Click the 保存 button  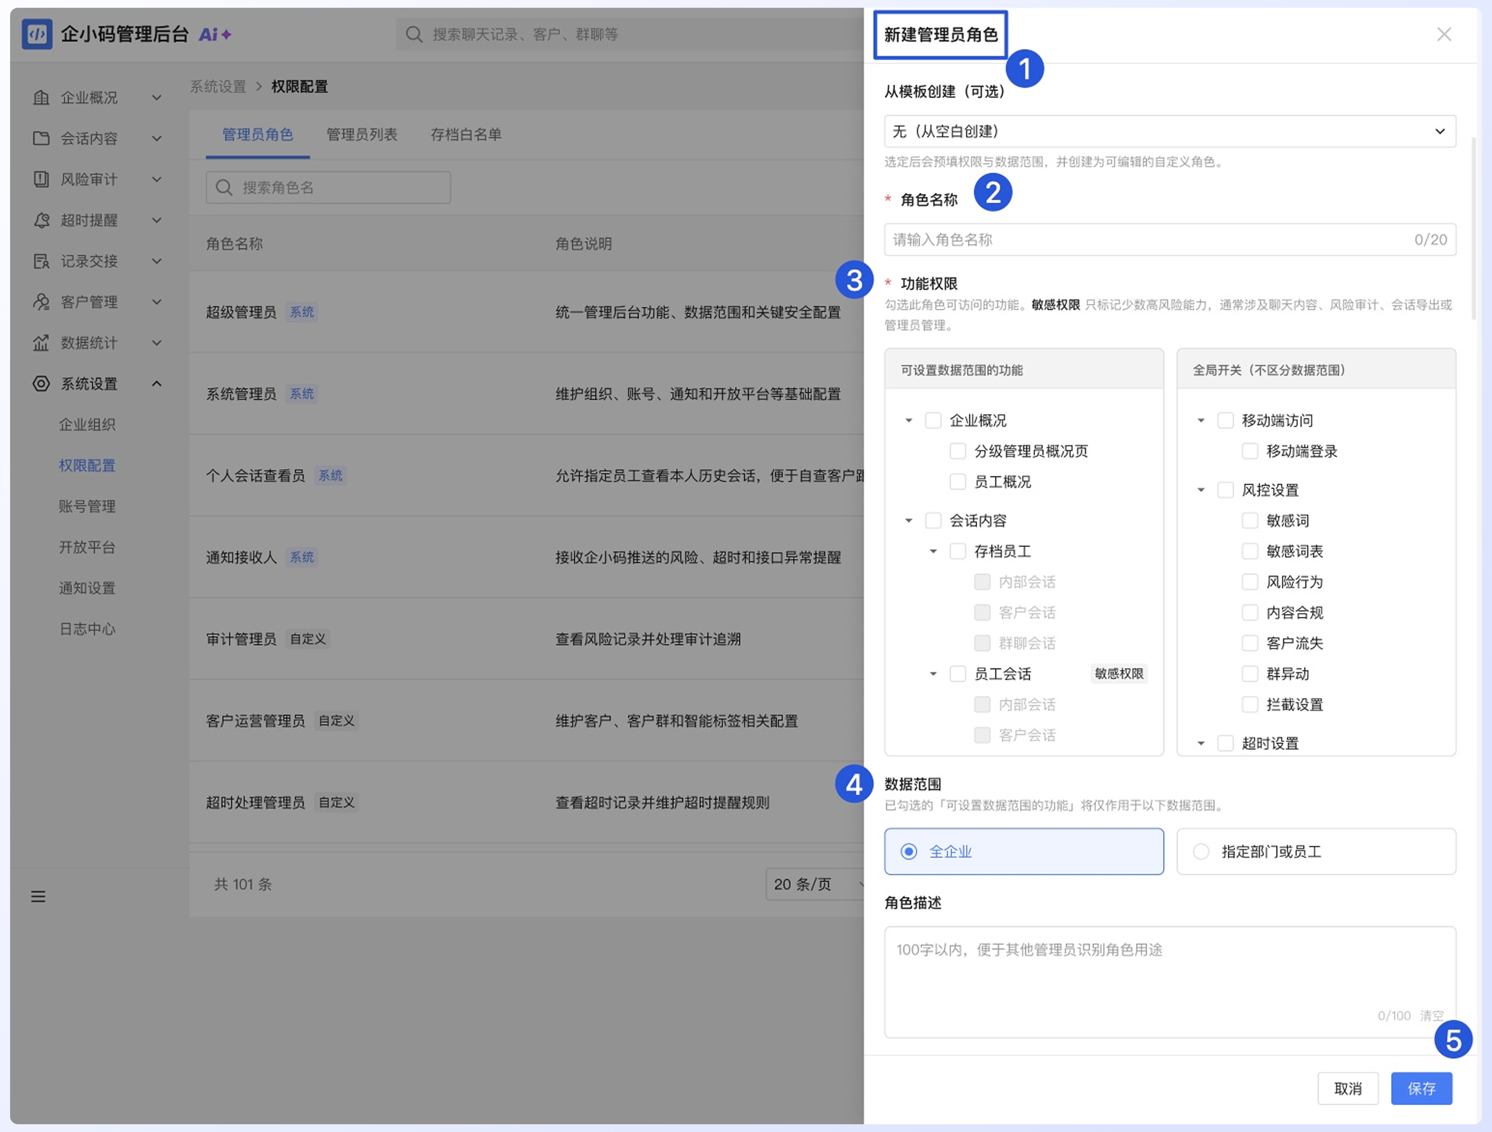1421,1088
